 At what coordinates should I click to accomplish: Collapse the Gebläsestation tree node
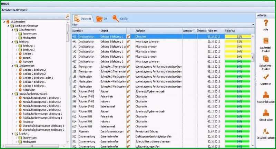12,66
